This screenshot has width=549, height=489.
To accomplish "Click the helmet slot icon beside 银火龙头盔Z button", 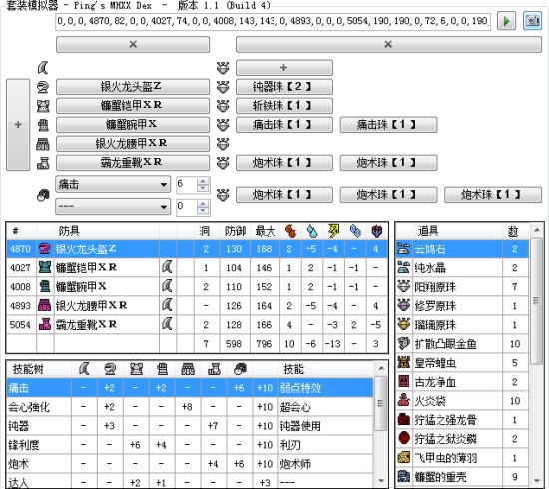I will point(43,87).
